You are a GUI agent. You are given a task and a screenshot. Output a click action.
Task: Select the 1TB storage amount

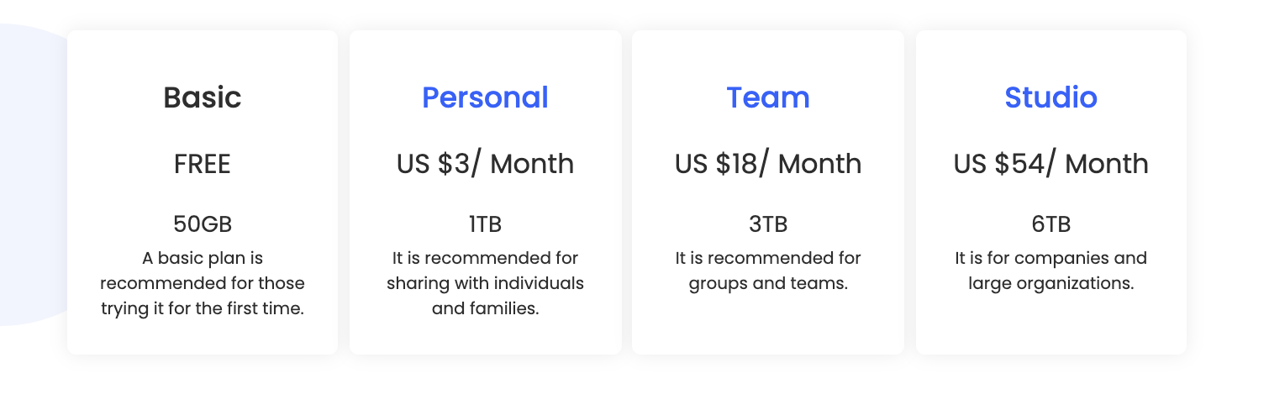click(485, 224)
